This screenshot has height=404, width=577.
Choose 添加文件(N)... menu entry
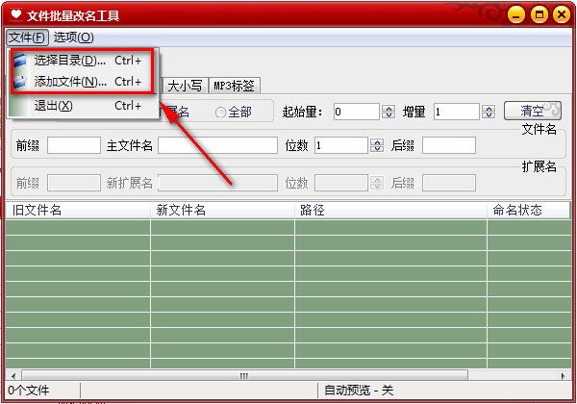[83, 82]
